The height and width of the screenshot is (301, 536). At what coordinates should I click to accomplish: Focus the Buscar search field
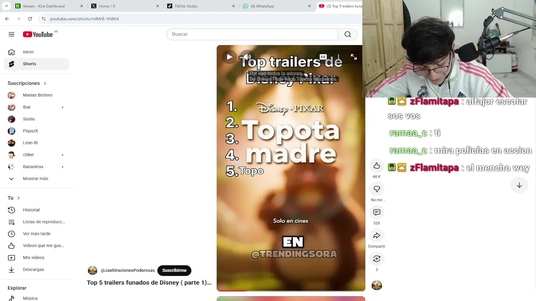pyautogui.click(x=252, y=34)
